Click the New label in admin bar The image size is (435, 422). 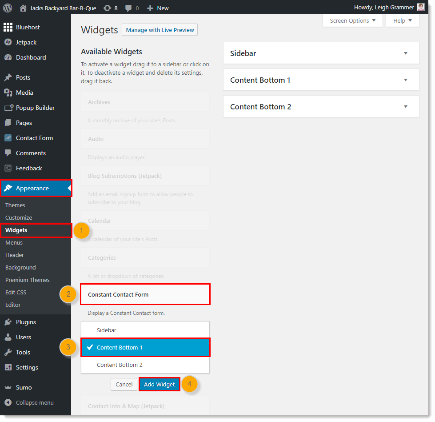pyautogui.click(x=163, y=8)
